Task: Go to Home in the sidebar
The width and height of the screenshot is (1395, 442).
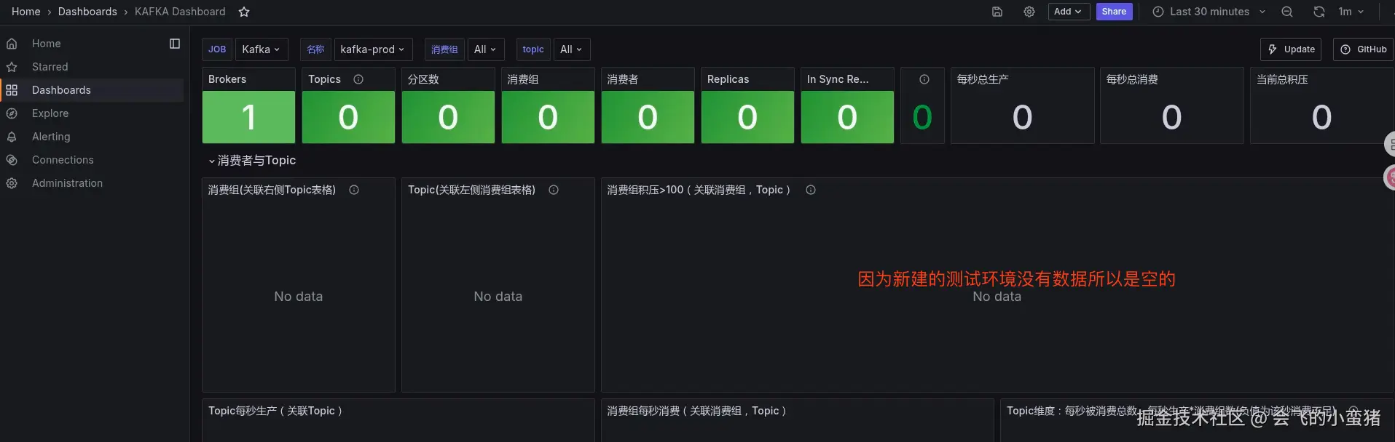Action: coord(47,44)
